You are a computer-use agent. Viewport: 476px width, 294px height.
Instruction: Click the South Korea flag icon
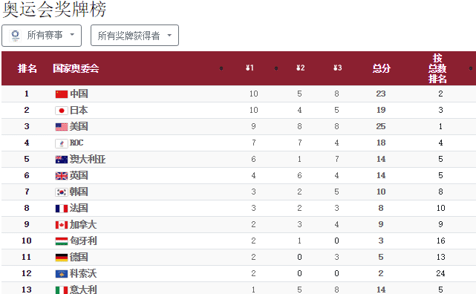pos(62,192)
